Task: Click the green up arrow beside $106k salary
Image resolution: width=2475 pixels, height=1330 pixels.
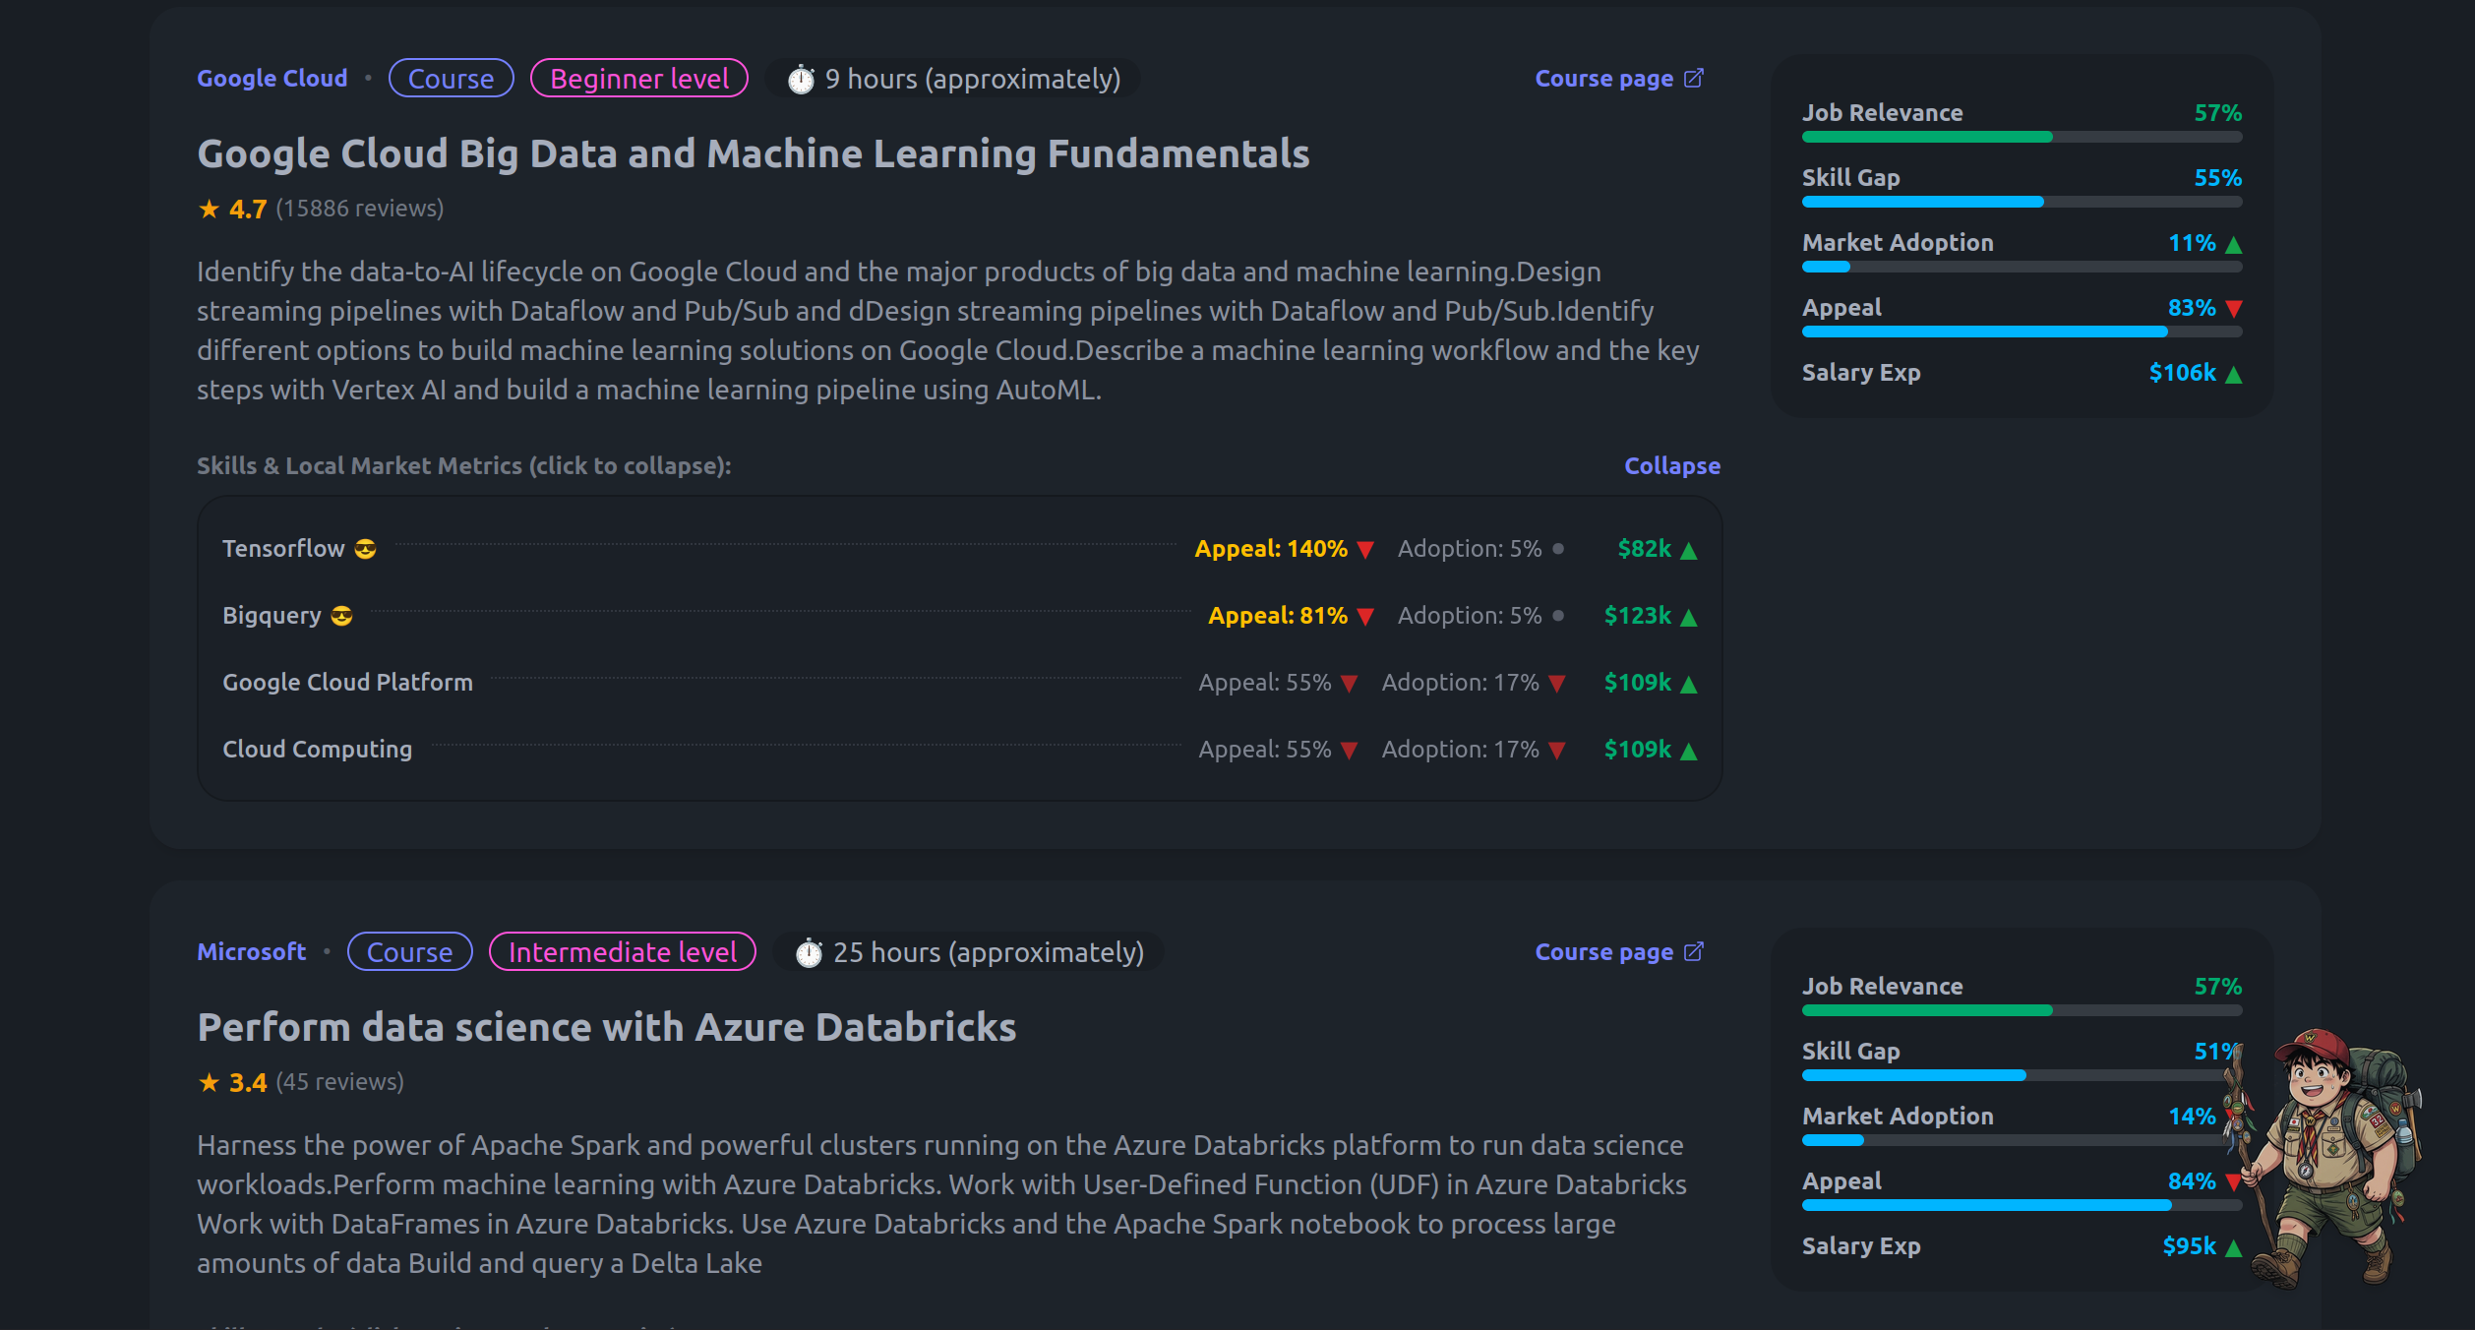Action: (x=2234, y=374)
